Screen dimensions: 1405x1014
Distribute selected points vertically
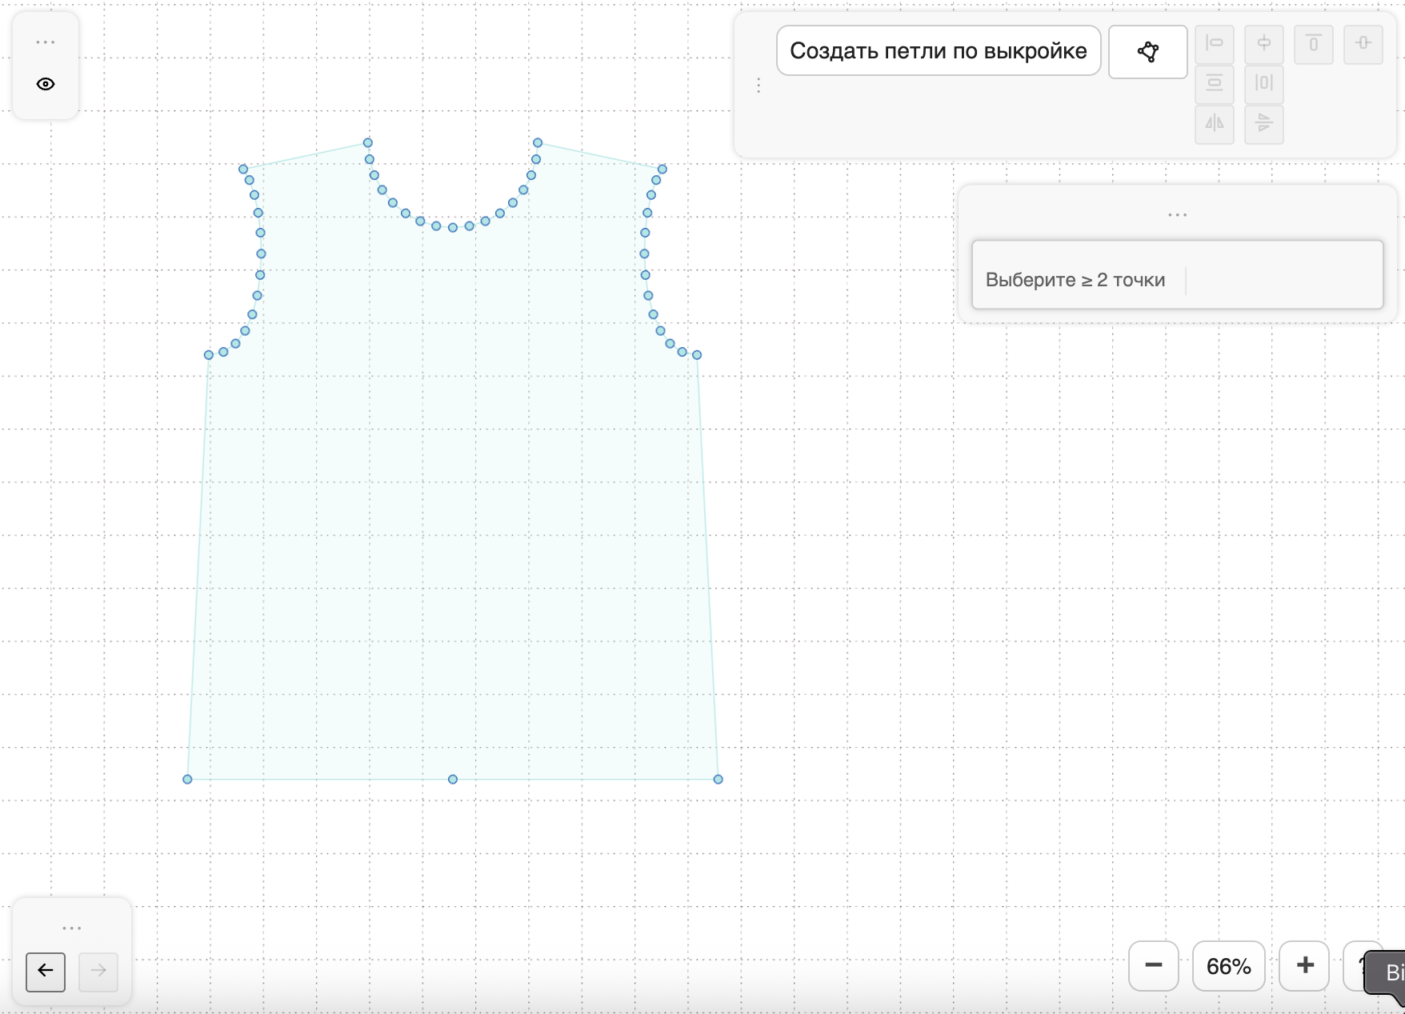point(1214,84)
